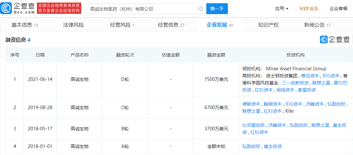Click Mirae Asset Financial Group text
Viewport: 353px width, 155px height.
click(296, 68)
